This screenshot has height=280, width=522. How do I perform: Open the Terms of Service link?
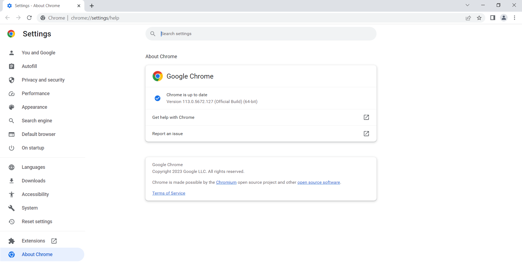169,193
